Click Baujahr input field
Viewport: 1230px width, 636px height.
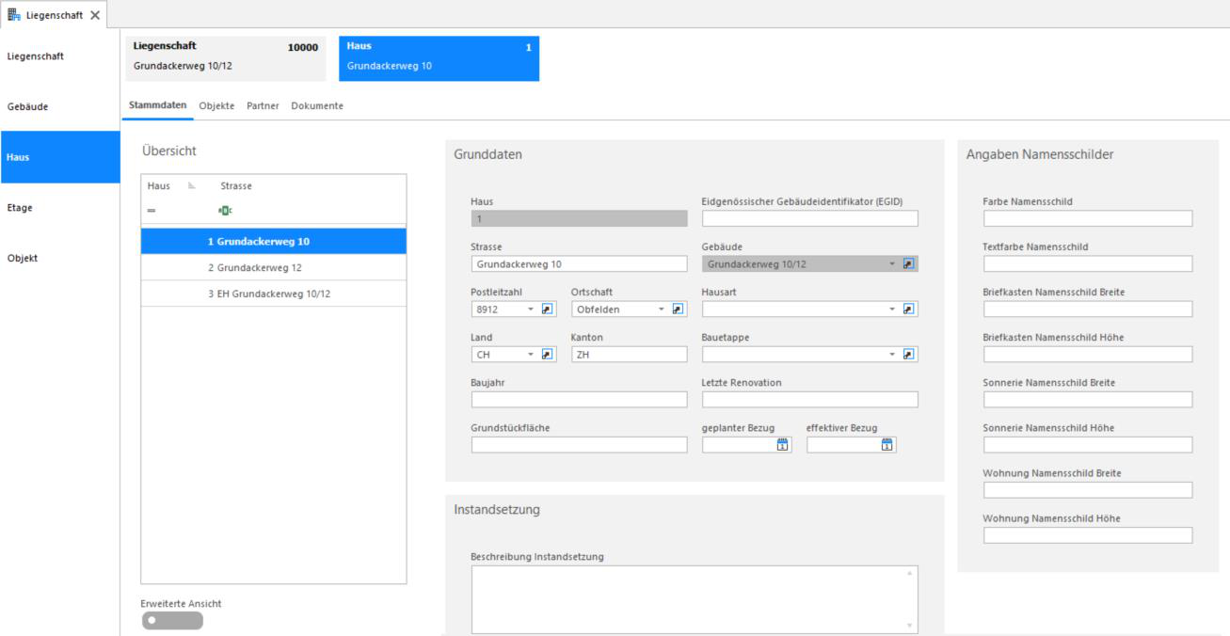(x=580, y=400)
